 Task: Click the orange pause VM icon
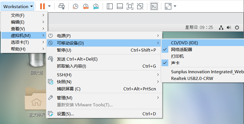pos(42,6)
